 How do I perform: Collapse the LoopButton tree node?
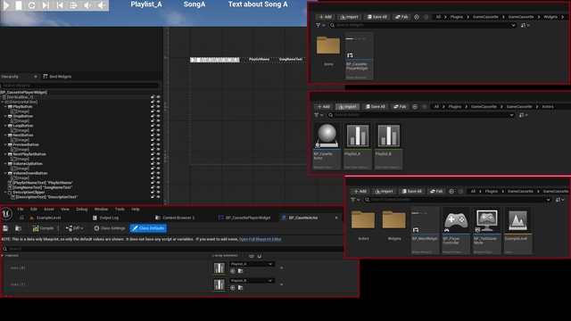point(5,126)
